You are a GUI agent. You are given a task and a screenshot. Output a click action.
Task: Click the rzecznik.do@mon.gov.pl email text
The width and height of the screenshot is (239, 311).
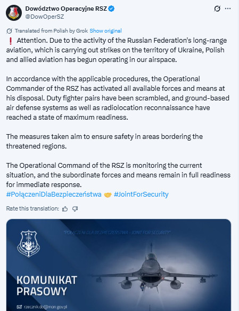point(45,307)
